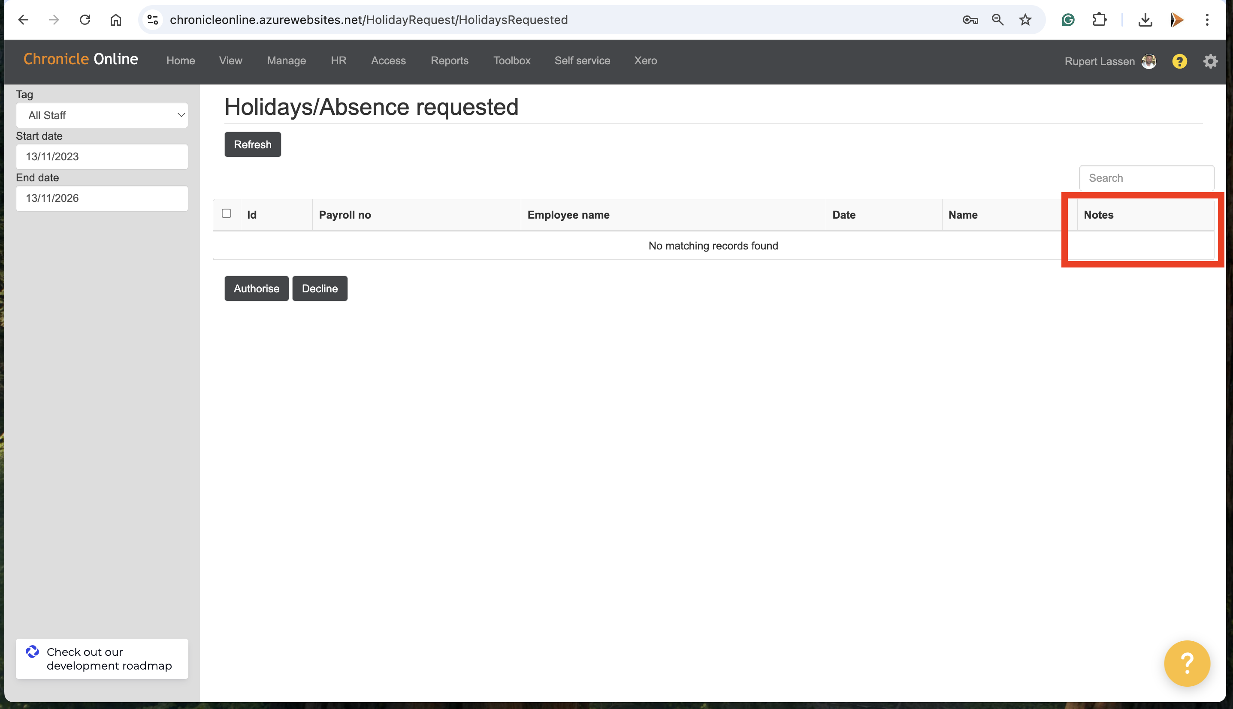Click the table Search box
Screen dimensions: 1233x709
[x=1146, y=178]
